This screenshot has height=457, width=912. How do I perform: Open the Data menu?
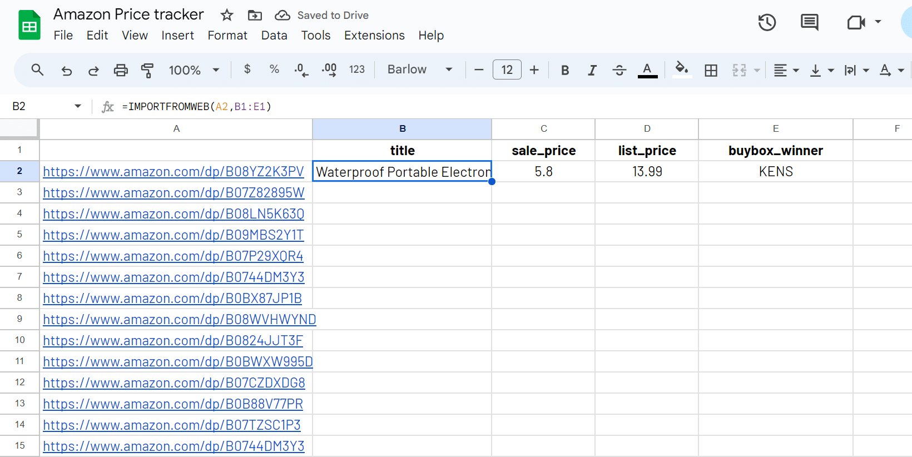point(274,36)
